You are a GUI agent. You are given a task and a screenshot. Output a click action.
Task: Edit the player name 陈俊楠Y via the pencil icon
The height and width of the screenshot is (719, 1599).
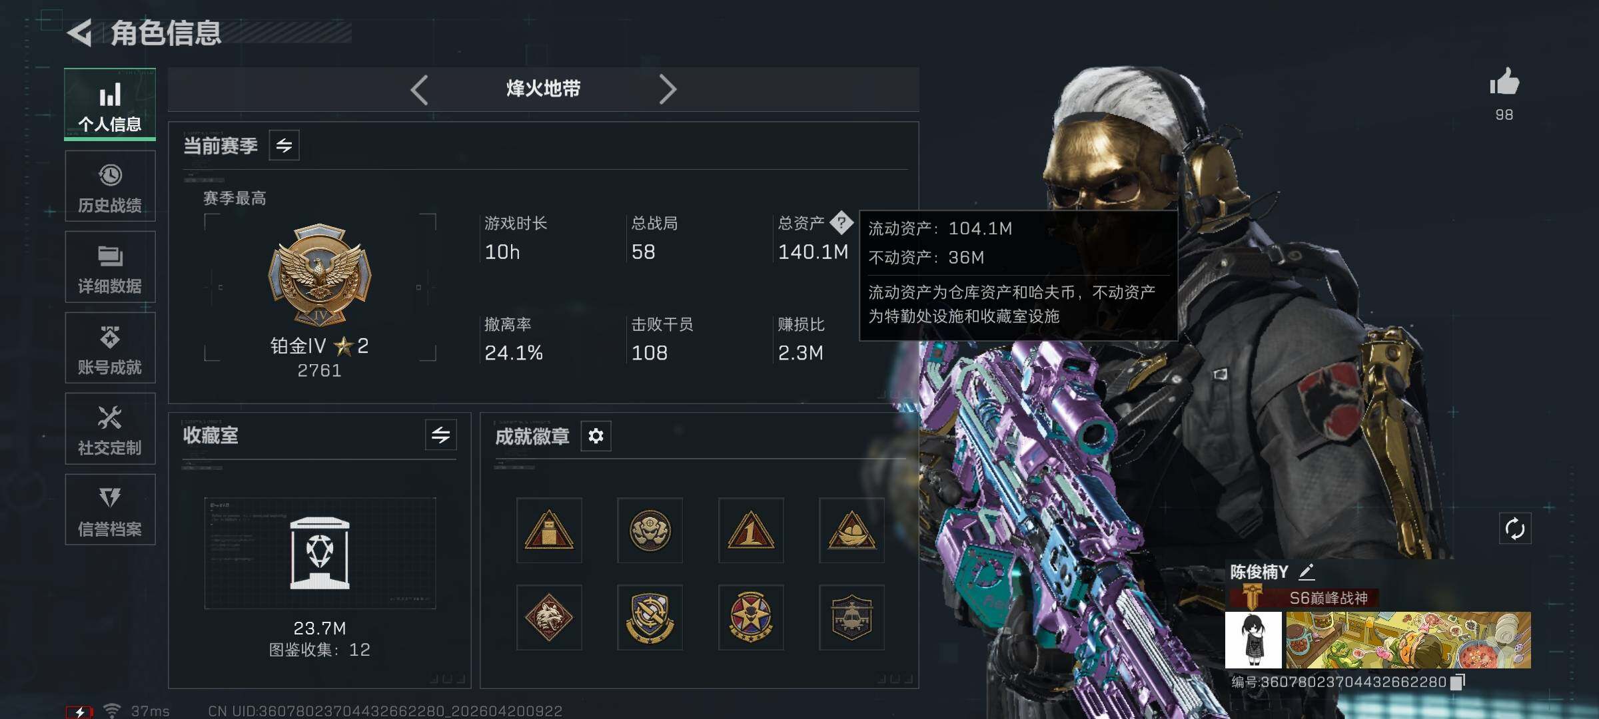(x=1306, y=571)
